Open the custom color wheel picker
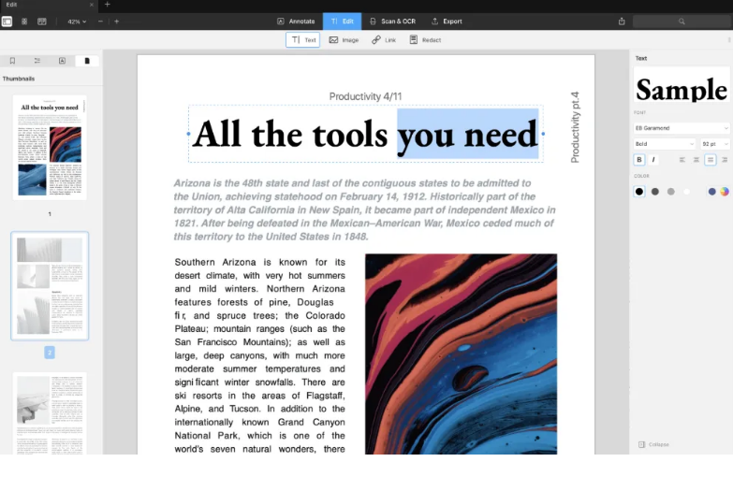 724,192
